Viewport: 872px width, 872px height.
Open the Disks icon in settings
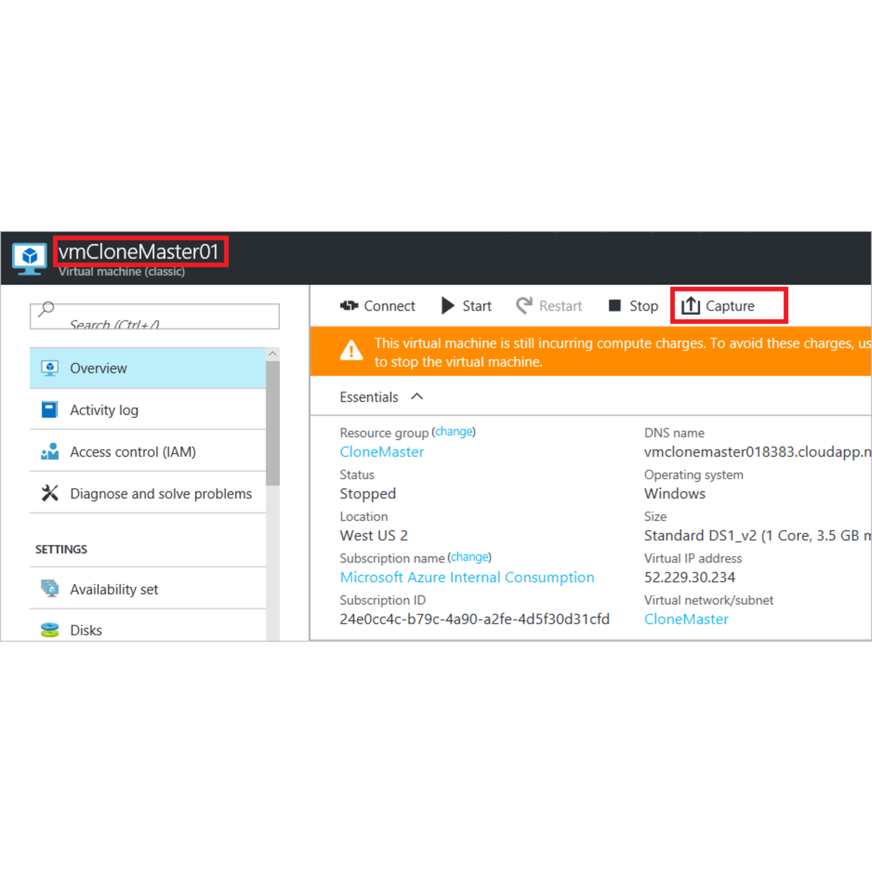50,630
